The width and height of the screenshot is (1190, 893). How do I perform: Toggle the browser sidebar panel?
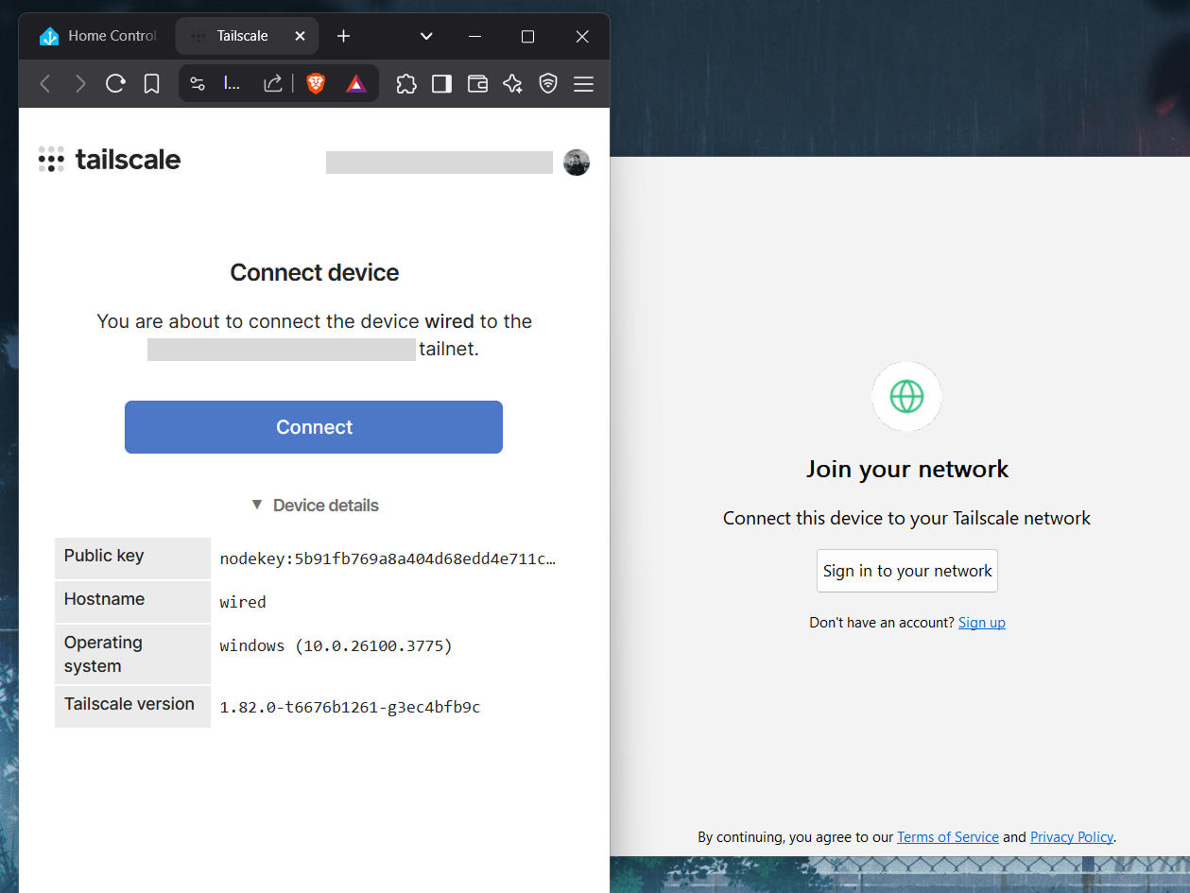[441, 84]
